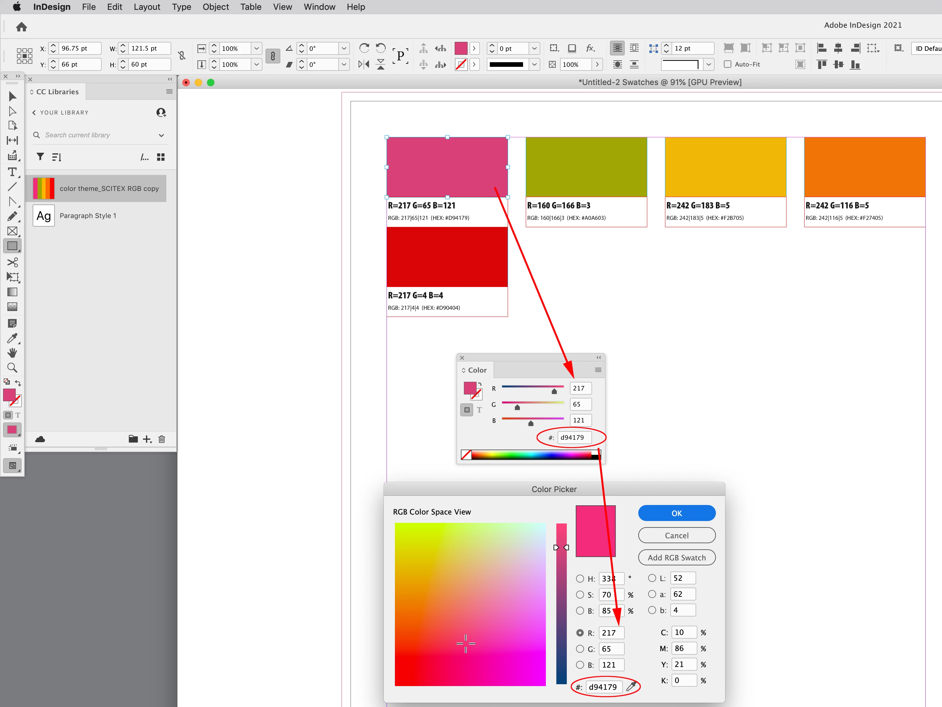The image size is (942, 707).
Task: Select the Zoom tool magnifier
Action: [12, 368]
